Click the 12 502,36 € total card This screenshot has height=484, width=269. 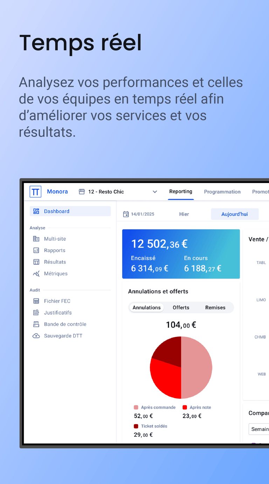pyautogui.click(x=181, y=254)
